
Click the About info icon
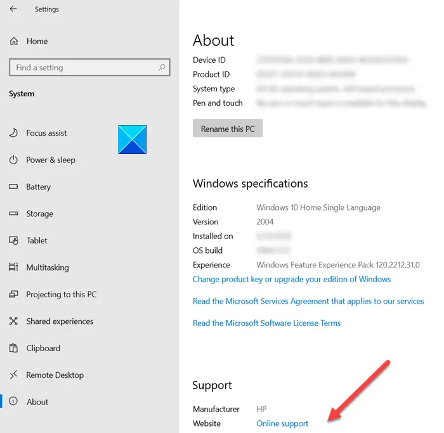coord(13,401)
